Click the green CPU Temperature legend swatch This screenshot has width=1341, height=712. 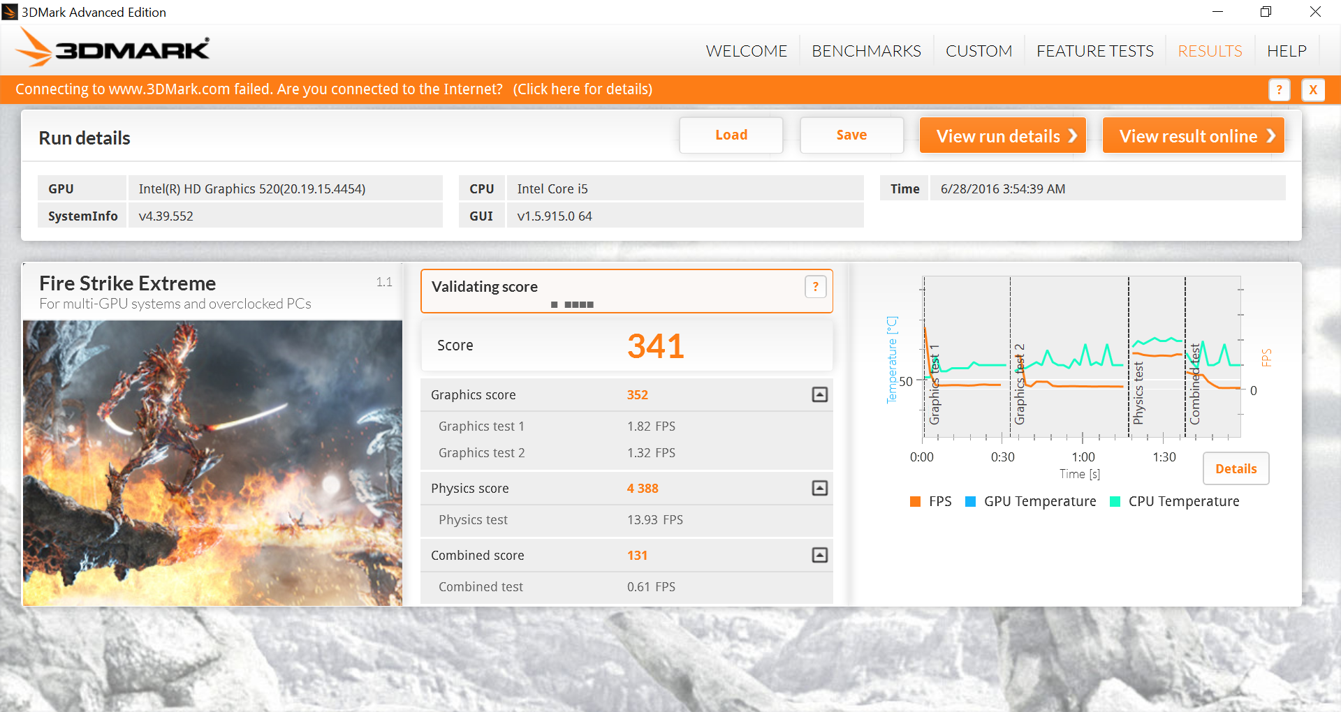pyautogui.click(x=1115, y=501)
